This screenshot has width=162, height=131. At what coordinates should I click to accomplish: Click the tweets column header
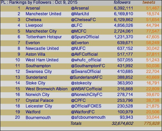(x=149, y=2)
